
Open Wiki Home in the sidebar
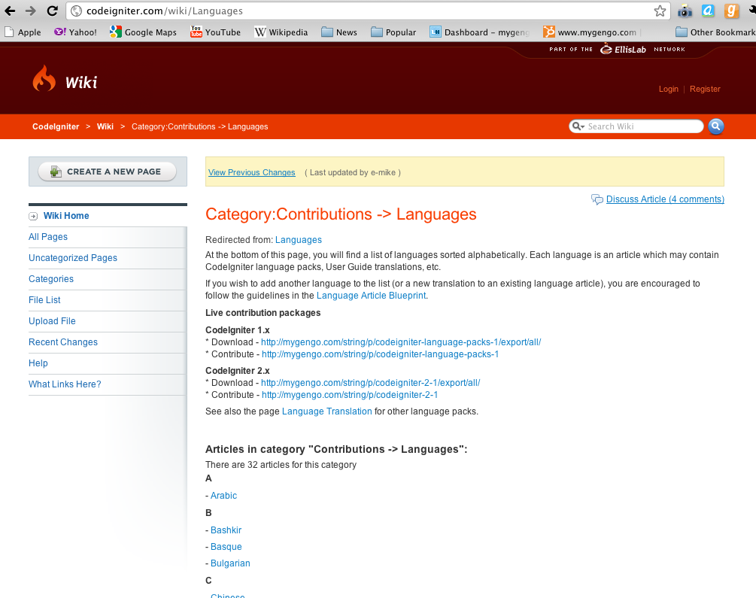[66, 216]
